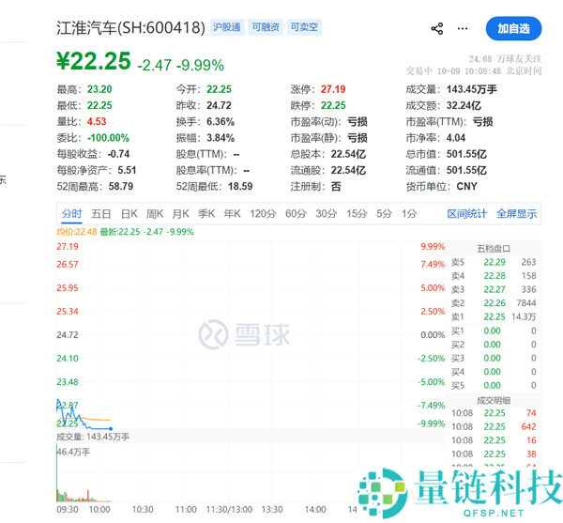The height and width of the screenshot is (523, 563).
Task: Click the 市净率 value 4.04
Action: [x=456, y=138]
